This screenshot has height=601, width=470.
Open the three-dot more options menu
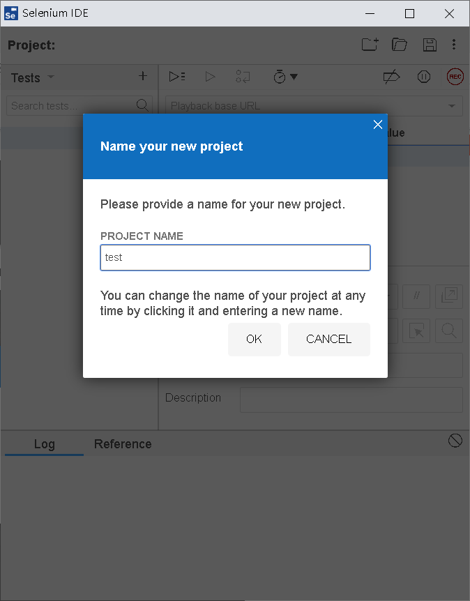[454, 45]
